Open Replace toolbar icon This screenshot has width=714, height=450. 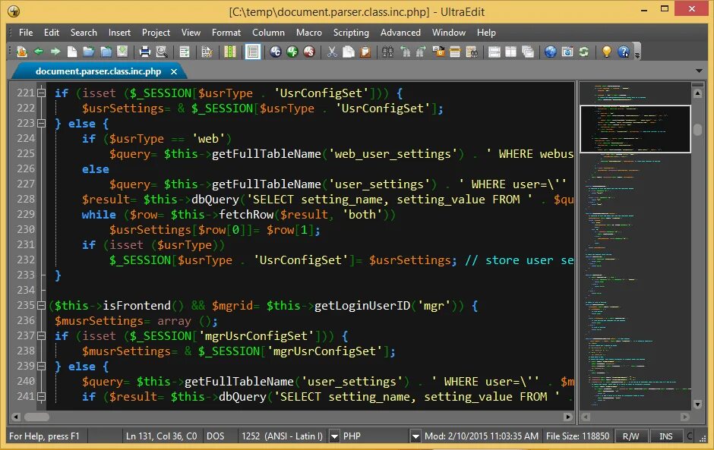pyautogui.click(x=438, y=52)
